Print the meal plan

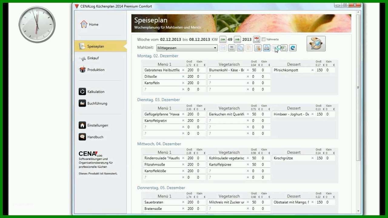pyautogui.click(x=266, y=48)
